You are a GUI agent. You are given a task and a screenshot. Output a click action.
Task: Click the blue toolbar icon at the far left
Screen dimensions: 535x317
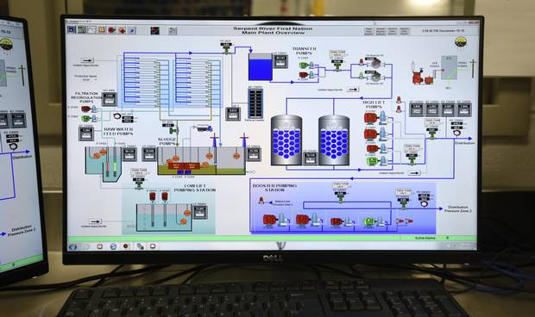click(72, 29)
